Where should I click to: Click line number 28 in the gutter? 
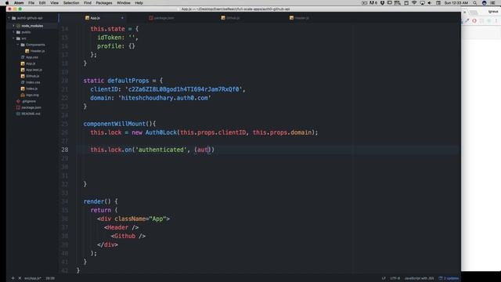65,150
